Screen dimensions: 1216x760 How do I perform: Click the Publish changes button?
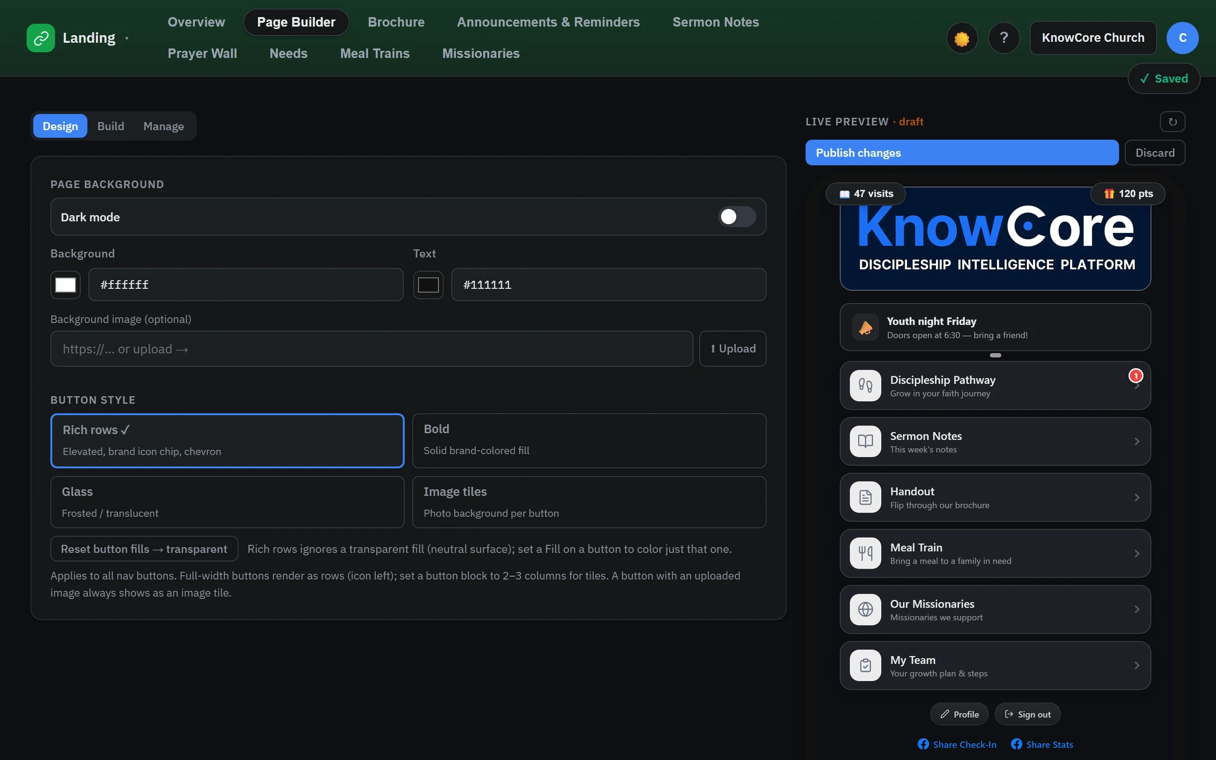(x=962, y=153)
